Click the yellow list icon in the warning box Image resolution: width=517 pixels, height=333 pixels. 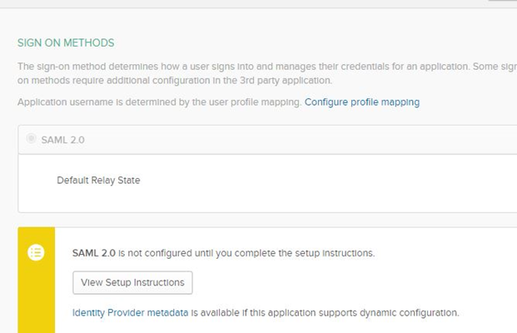click(36, 253)
